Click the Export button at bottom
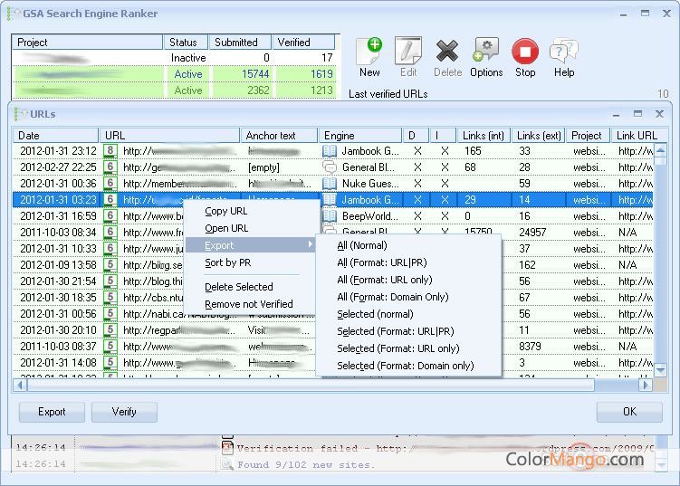The image size is (680, 486). 52,412
